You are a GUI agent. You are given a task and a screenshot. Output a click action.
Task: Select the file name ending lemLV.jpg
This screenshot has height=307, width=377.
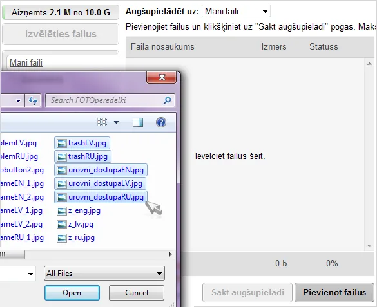click(x=18, y=144)
